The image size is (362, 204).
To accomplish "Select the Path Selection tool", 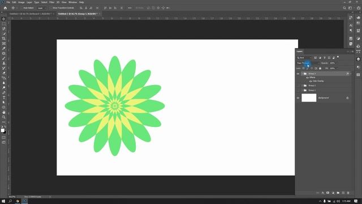I will [x=4, y=102].
